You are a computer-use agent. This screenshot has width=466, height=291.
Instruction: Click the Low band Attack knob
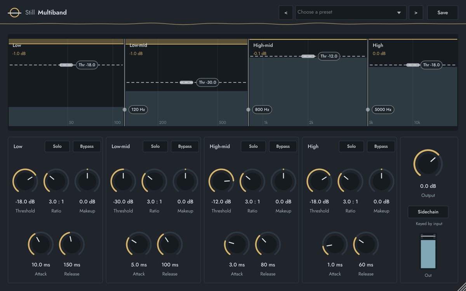point(41,244)
